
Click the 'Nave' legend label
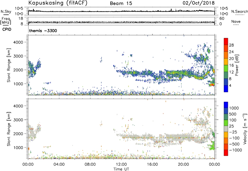point(236,21)
